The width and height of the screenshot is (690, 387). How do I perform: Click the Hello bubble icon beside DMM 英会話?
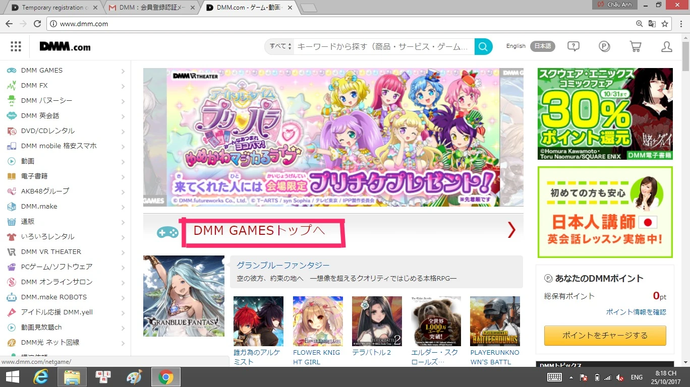click(x=11, y=116)
